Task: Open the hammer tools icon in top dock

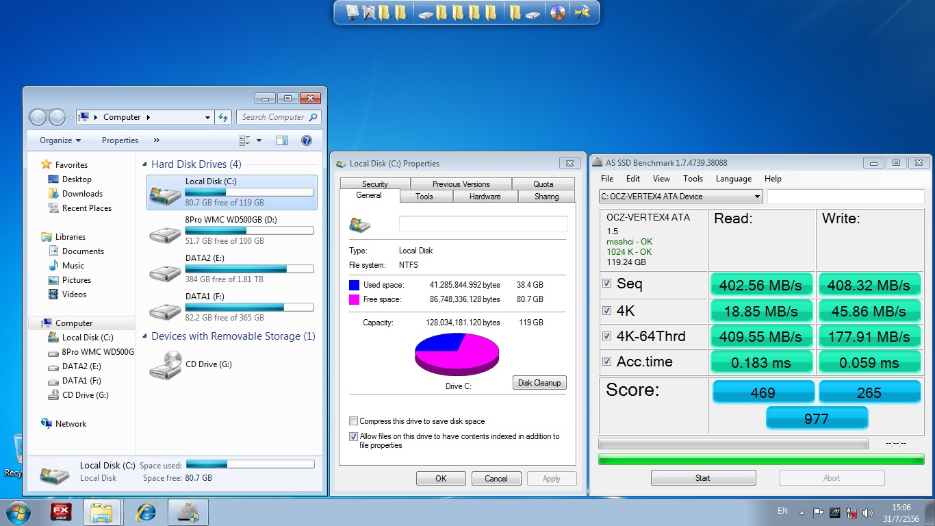Action: tap(582, 12)
